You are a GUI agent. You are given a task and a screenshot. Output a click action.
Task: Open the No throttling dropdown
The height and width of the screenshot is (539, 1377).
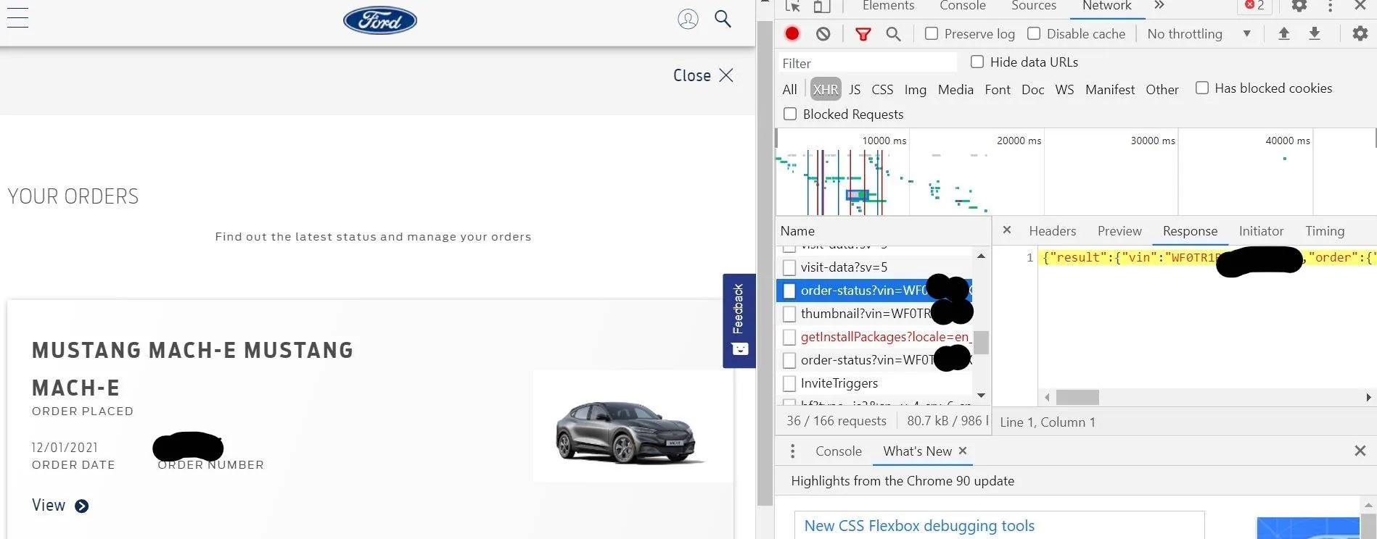[x=1199, y=34]
